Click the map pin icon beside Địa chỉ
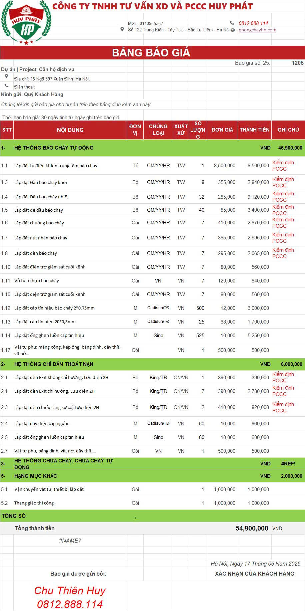 pos(6,76)
